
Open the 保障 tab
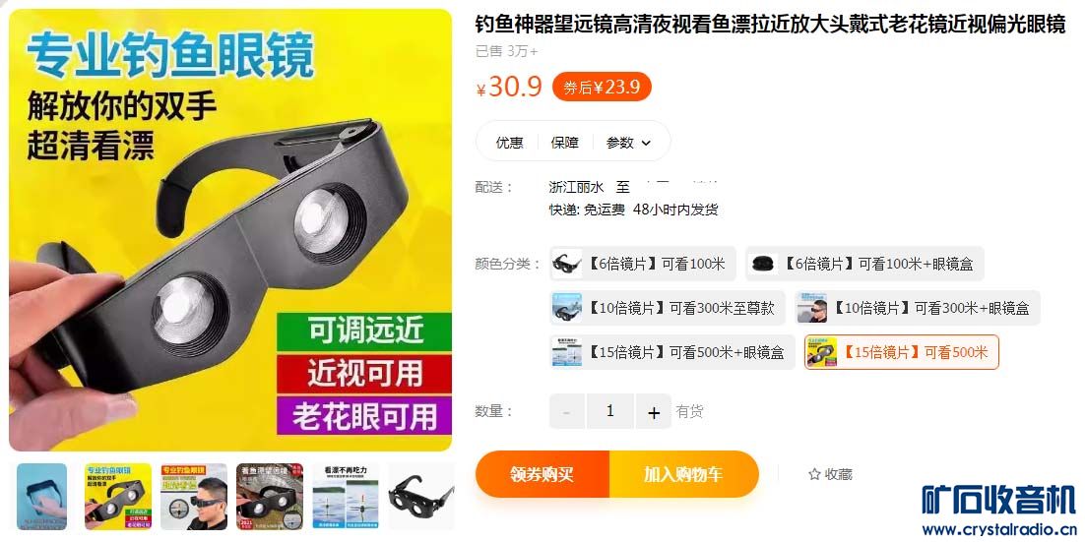pyautogui.click(x=564, y=143)
